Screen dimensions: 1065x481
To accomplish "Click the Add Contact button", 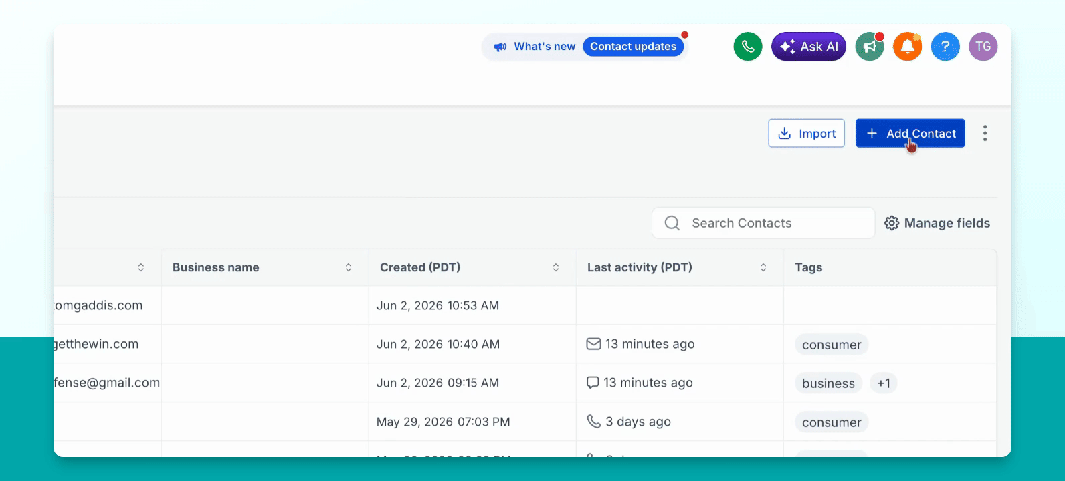I will [x=910, y=133].
